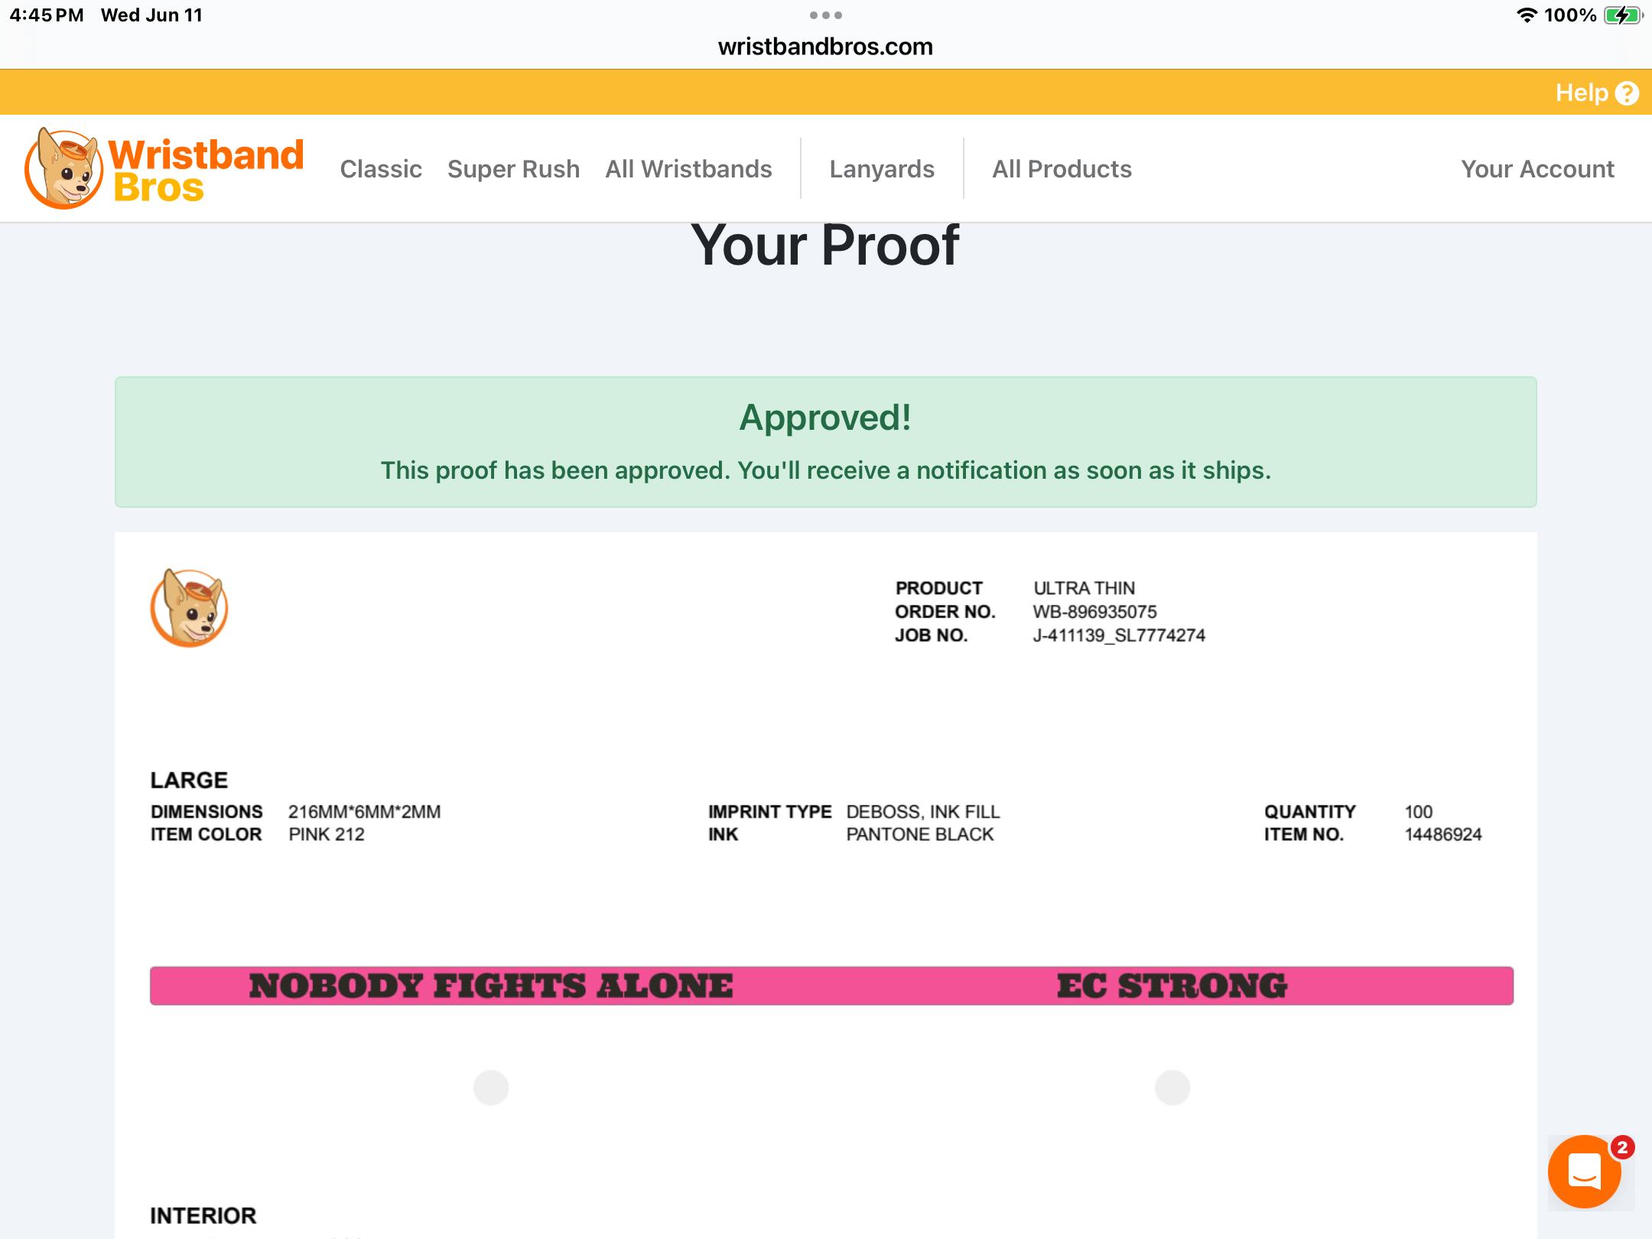Click the left gray circle under wristband
Screen dimensions: 1652x1239
coord(491,1087)
